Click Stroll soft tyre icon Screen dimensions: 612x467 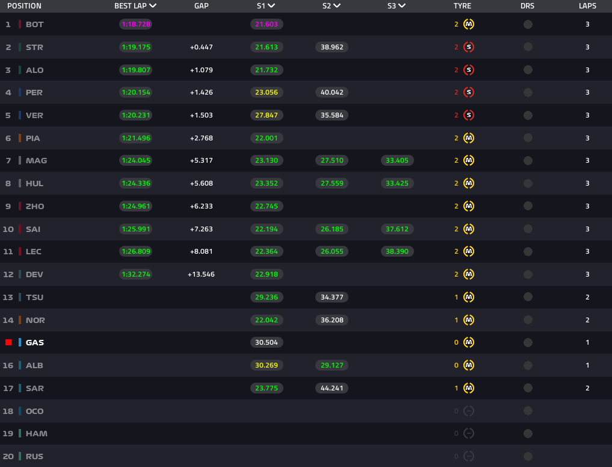tap(469, 47)
